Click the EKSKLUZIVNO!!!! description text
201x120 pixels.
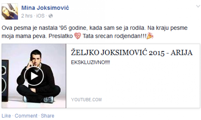[90, 62]
